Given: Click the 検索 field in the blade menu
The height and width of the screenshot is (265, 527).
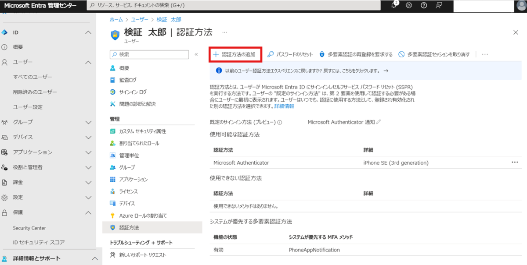Looking at the screenshot, I should [x=149, y=54].
